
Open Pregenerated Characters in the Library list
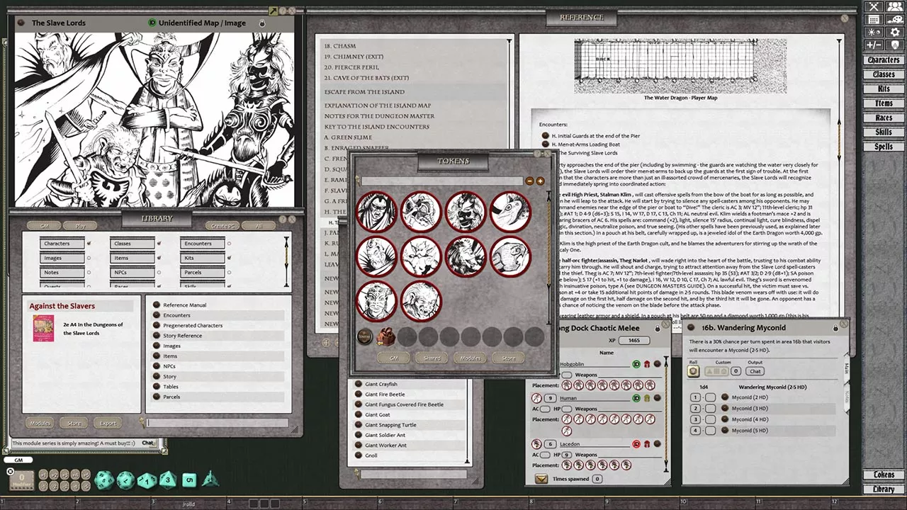pyautogui.click(x=193, y=326)
